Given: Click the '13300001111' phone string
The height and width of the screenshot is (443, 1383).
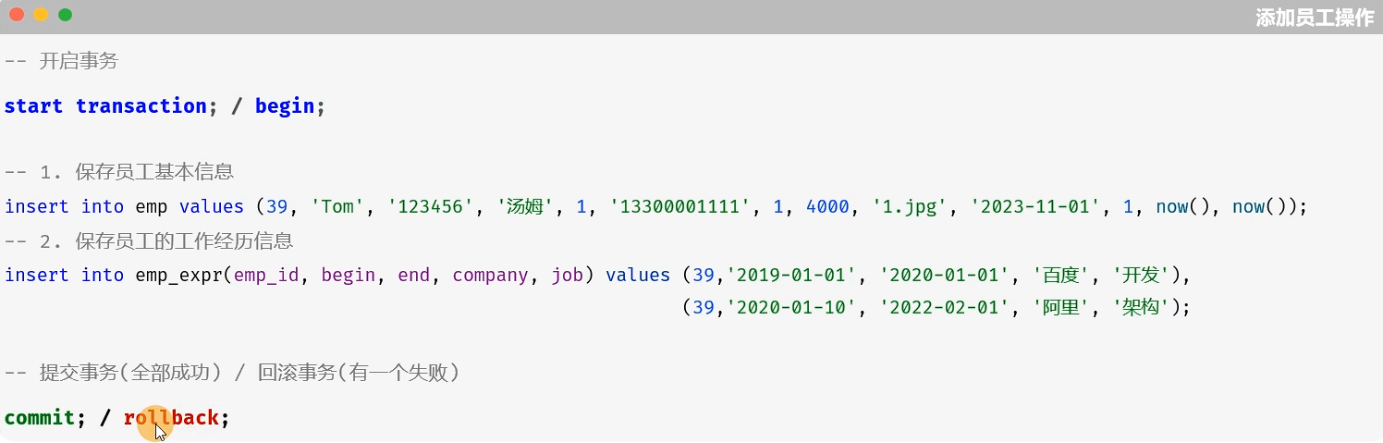Looking at the screenshot, I should (680, 206).
